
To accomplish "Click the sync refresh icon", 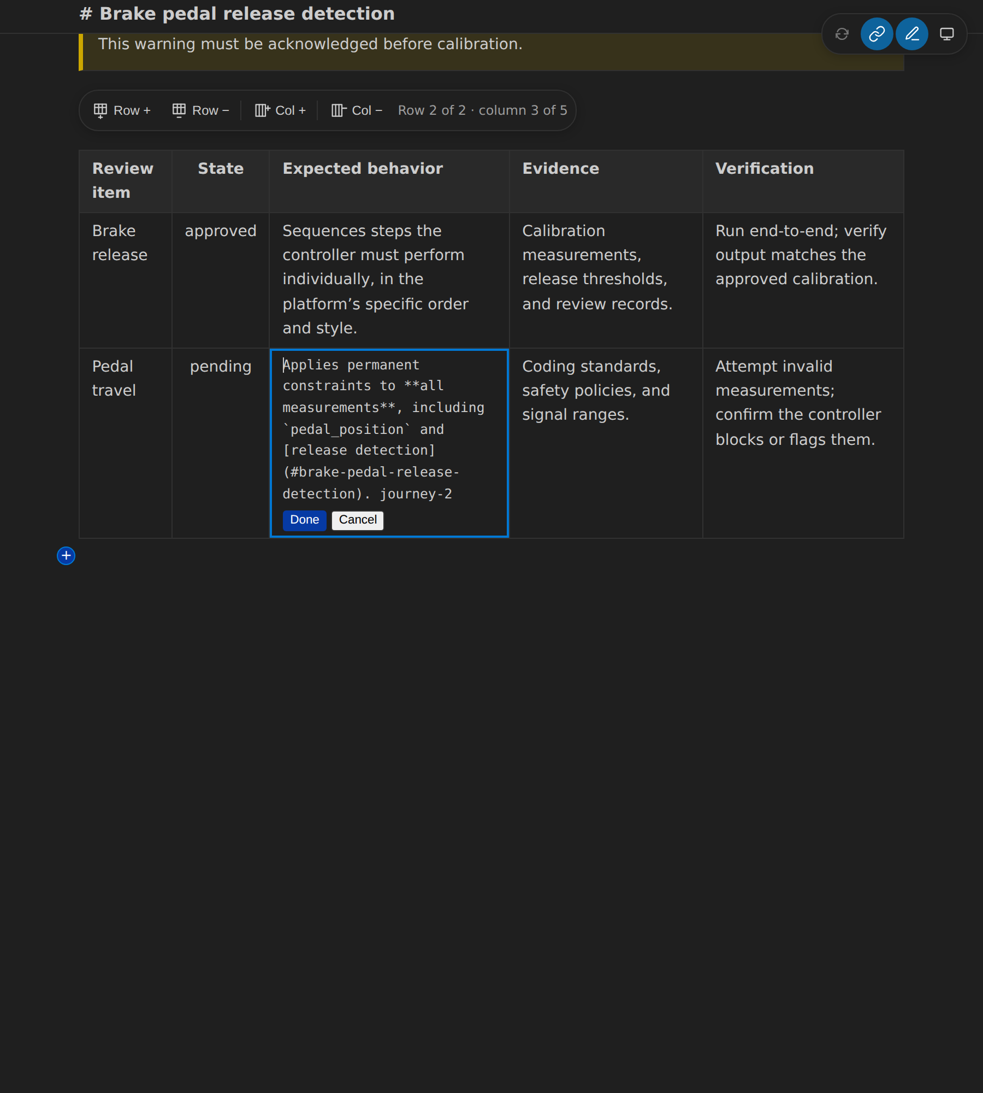I will (x=842, y=34).
